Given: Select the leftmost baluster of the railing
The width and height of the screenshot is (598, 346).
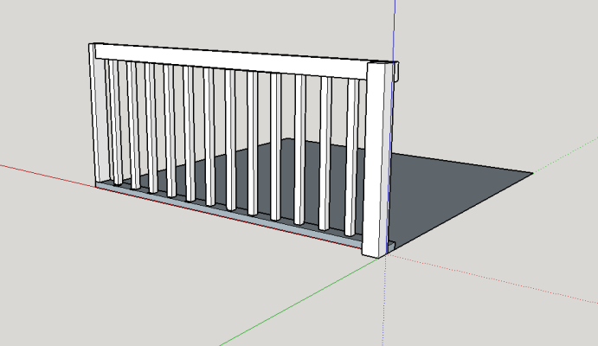Looking at the screenshot, I should tap(116, 123).
